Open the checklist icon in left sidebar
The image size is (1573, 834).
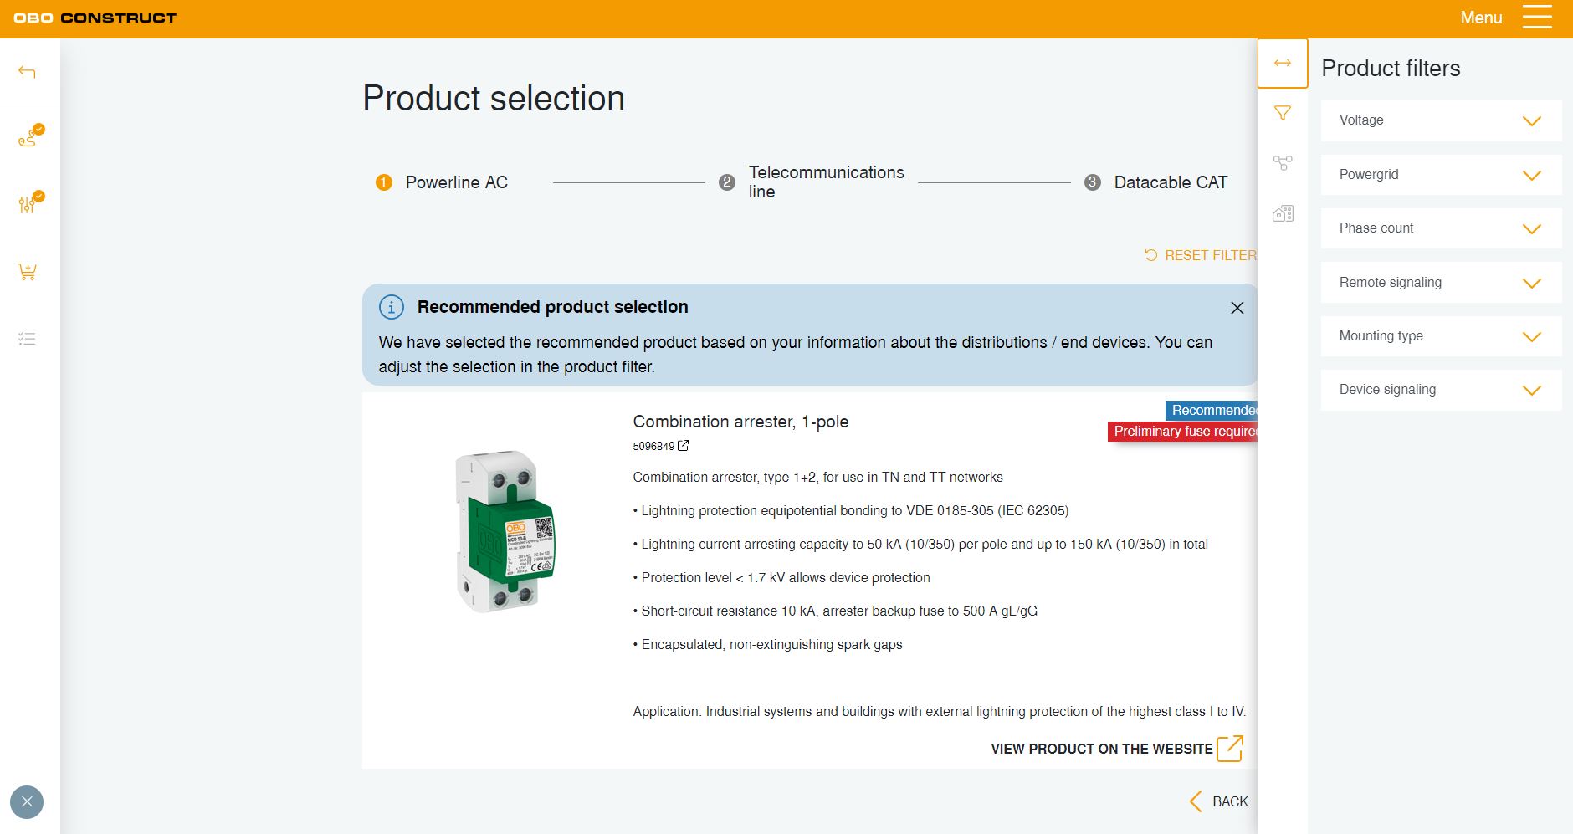pyautogui.click(x=27, y=339)
